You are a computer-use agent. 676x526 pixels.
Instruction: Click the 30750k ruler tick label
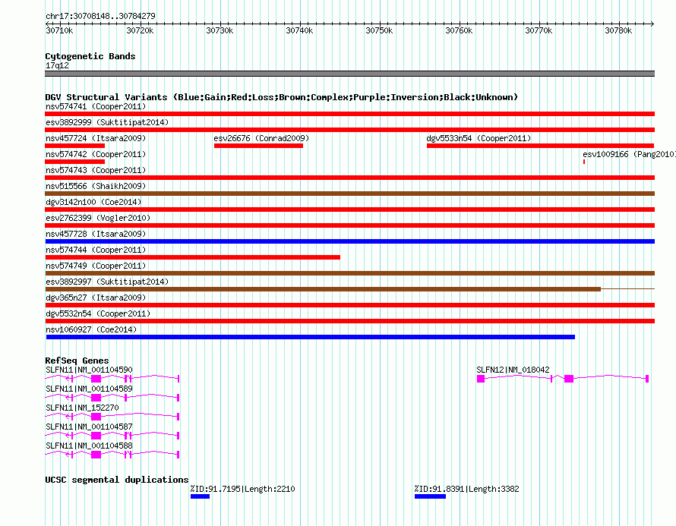pos(379,30)
